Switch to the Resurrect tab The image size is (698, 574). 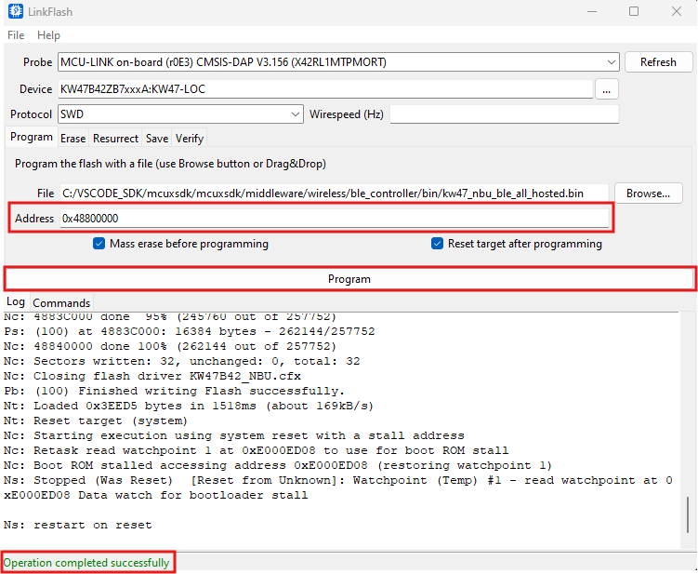[x=115, y=139]
